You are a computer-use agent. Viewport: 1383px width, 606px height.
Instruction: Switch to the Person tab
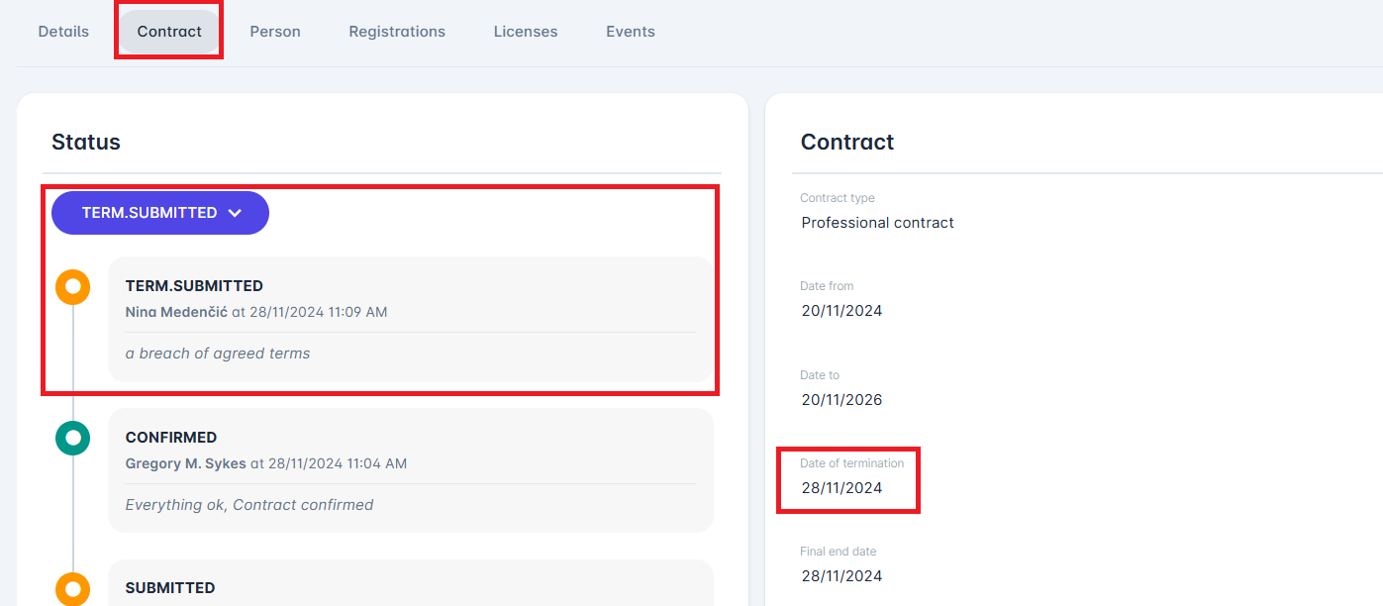coord(275,32)
